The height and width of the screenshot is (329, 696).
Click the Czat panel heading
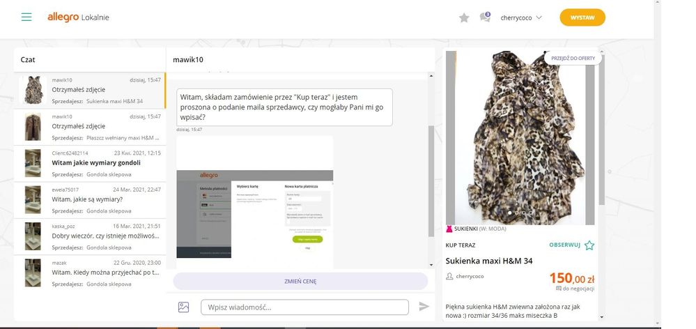coord(28,59)
